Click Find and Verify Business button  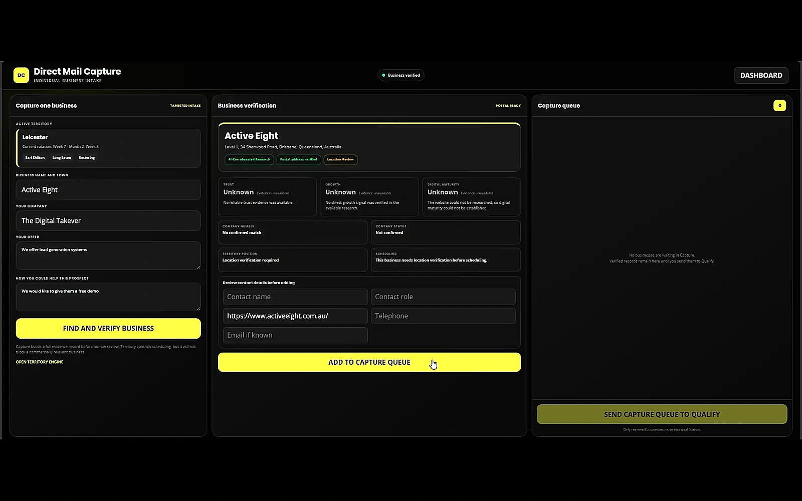point(108,328)
